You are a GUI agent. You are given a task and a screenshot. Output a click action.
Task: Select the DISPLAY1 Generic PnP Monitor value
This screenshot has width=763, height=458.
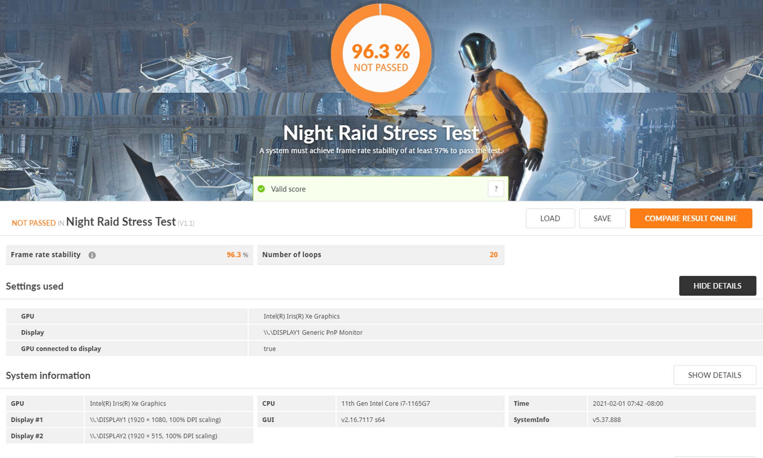[x=313, y=333]
